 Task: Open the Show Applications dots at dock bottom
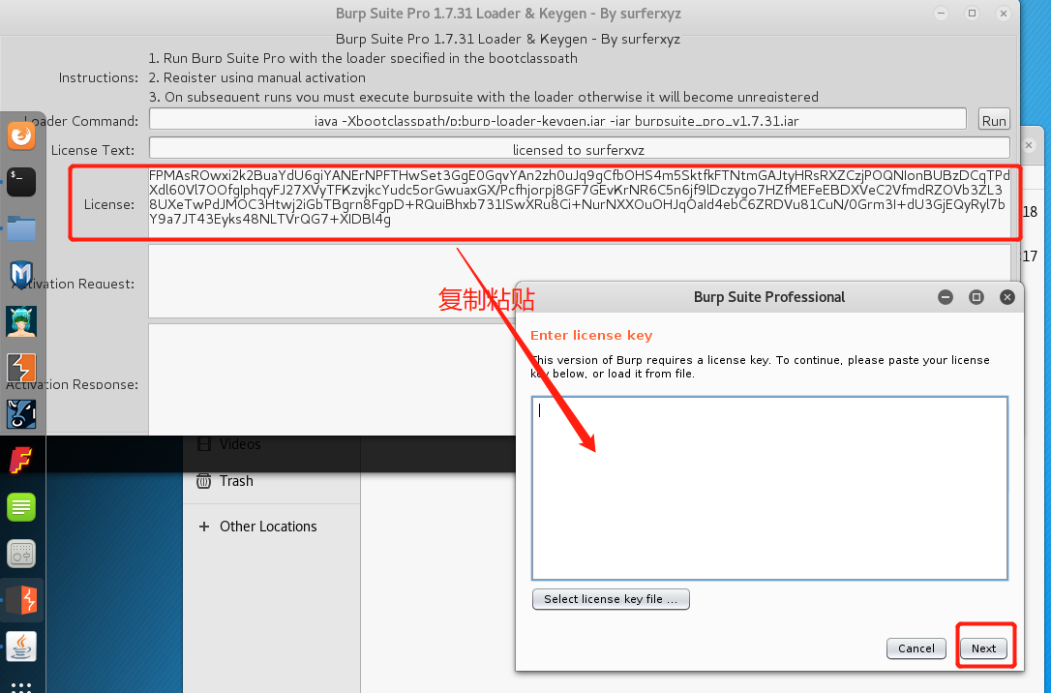21,687
